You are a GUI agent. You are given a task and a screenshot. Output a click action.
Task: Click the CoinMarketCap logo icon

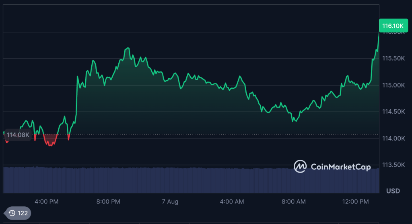[x=300, y=166]
